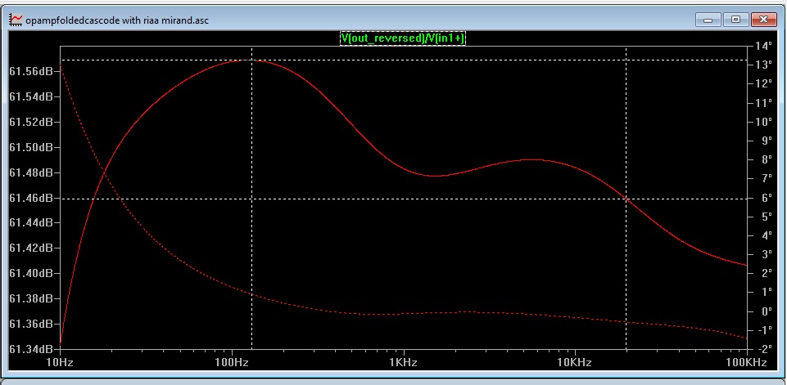Close the opampfoldedcascode plot window
Screen dimensions: 787x385
click(763, 20)
